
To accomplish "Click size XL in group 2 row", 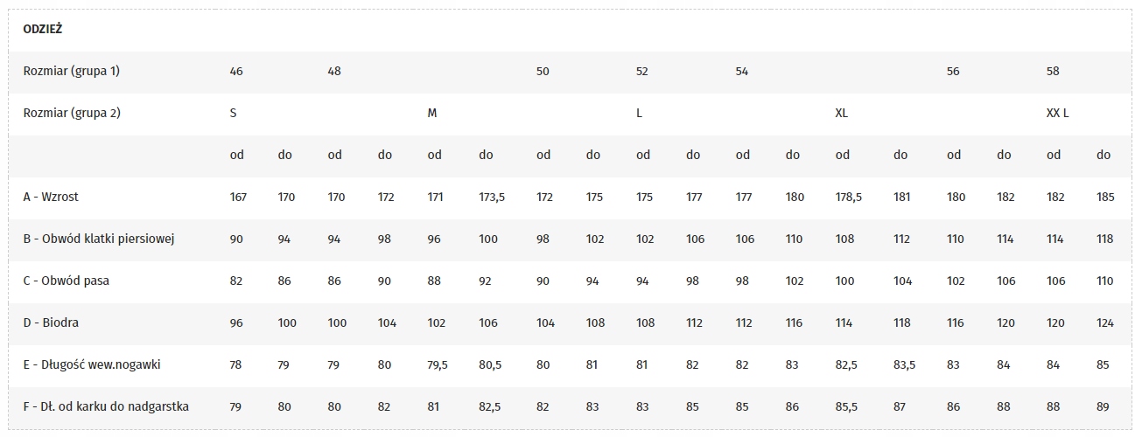I will (x=842, y=113).
